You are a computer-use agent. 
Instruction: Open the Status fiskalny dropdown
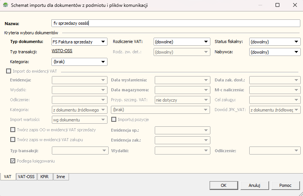(275, 42)
